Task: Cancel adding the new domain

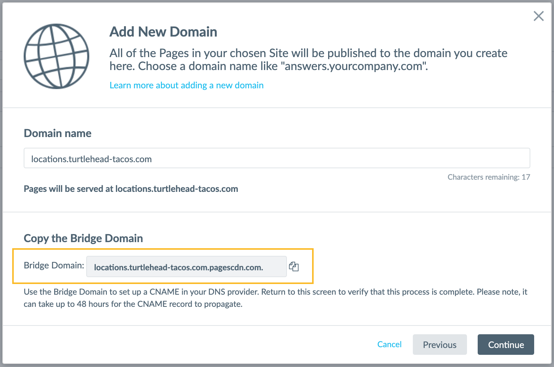Action: click(389, 344)
